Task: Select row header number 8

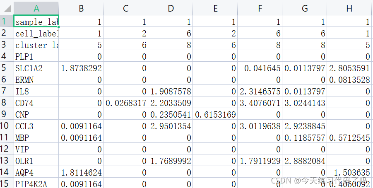Action: (x=7, y=102)
